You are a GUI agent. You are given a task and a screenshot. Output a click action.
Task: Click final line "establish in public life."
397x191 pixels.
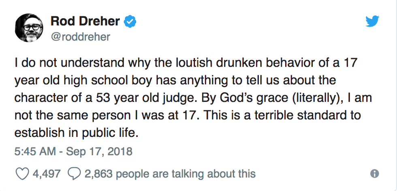(76, 132)
